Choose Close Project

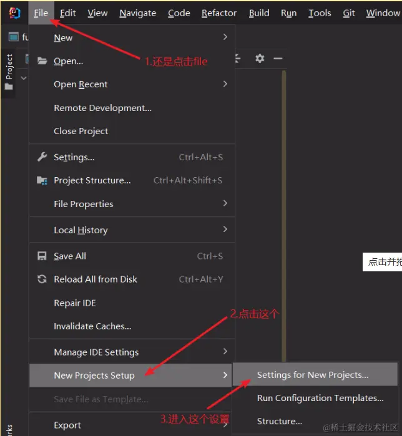132,131
